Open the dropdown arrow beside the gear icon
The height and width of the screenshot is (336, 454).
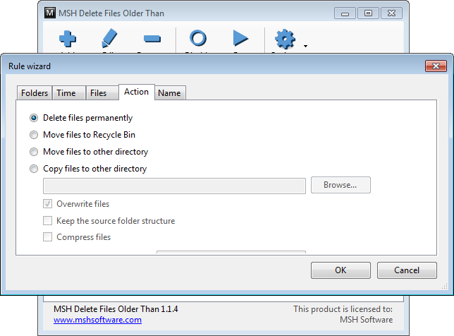305,46
